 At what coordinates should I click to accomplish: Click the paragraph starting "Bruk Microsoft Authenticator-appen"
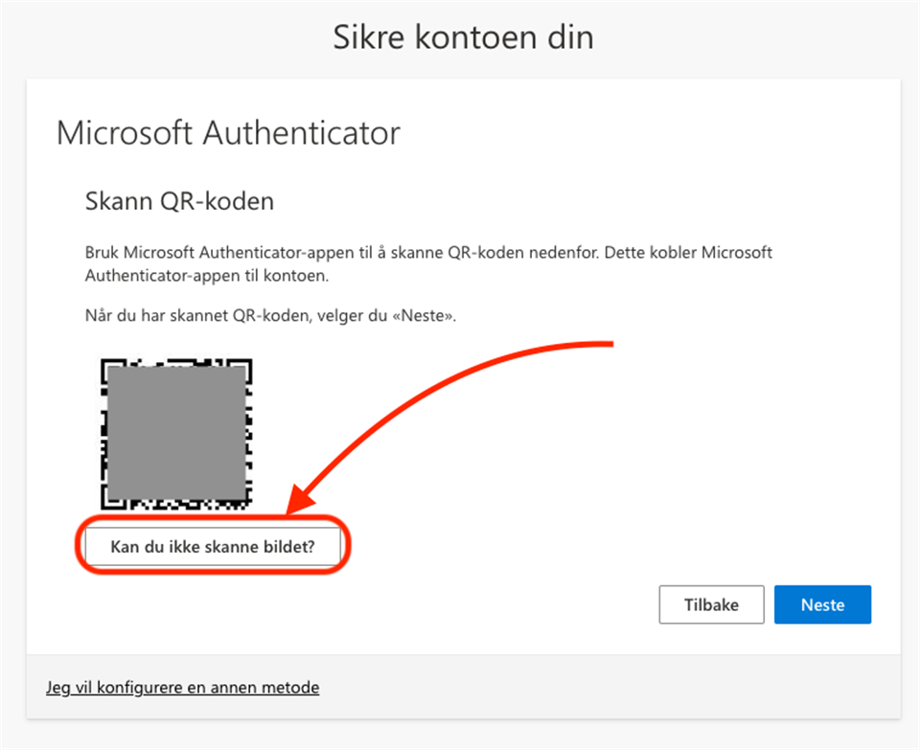pyautogui.click(x=428, y=253)
